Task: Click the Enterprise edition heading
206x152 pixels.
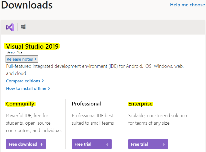Action: pos(140,104)
